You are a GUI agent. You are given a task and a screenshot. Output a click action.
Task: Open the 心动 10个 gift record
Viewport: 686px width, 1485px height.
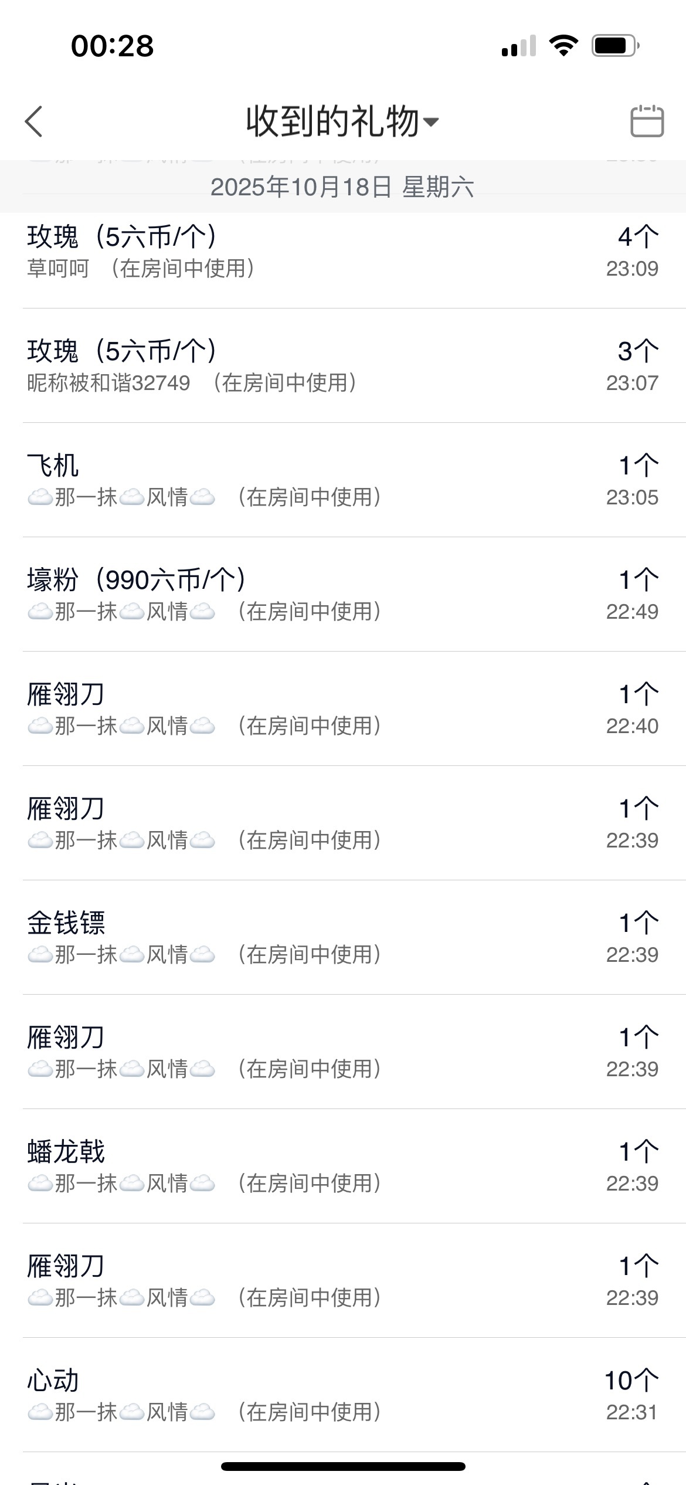click(x=342, y=1395)
